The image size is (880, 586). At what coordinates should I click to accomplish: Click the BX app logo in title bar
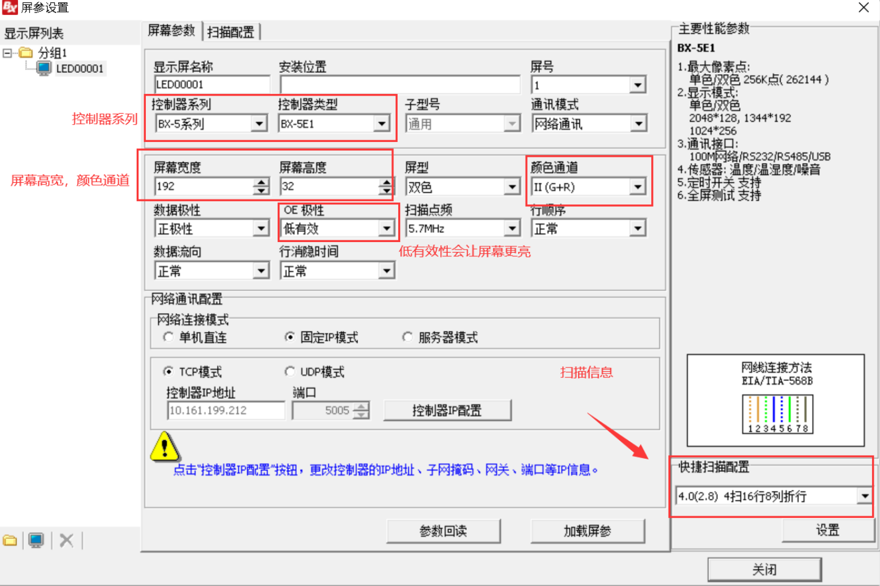pos(9,7)
